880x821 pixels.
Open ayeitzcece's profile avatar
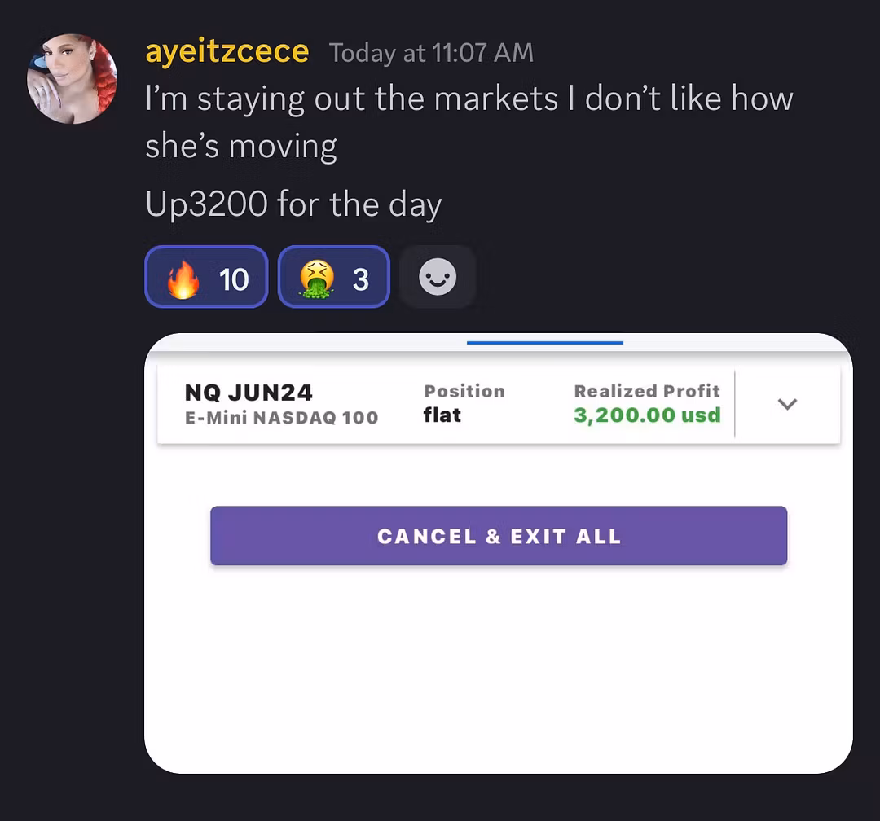pyautogui.click(x=72, y=79)
